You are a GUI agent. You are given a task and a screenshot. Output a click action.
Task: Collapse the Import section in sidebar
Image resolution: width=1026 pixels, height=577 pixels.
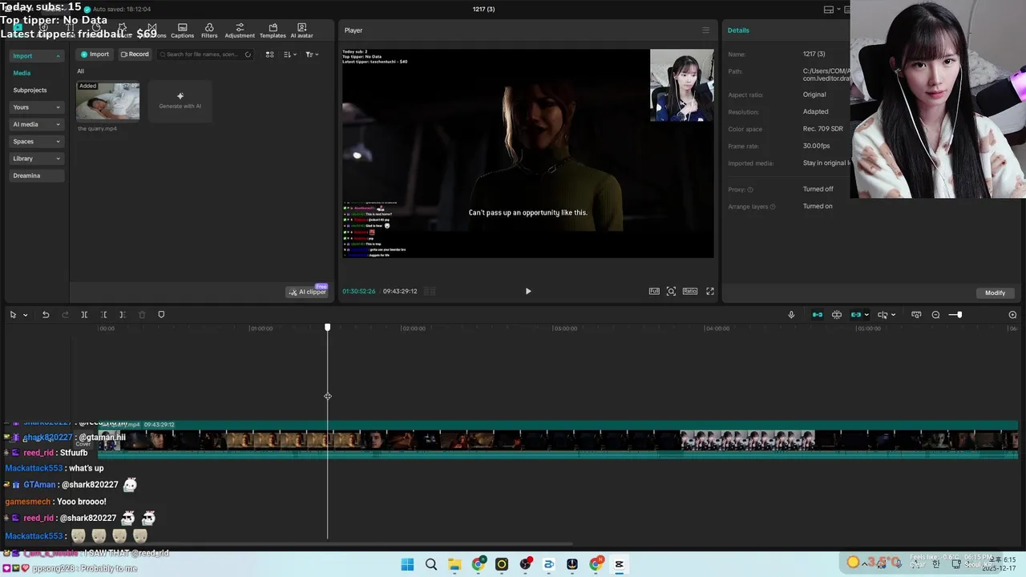coord(58,56)
